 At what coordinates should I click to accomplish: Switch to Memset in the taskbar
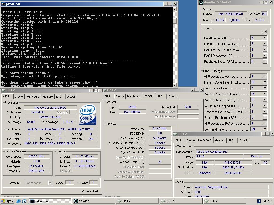94,201
